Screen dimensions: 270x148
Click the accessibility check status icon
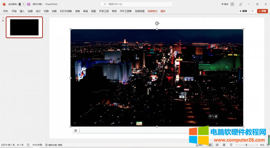[54, 145]
